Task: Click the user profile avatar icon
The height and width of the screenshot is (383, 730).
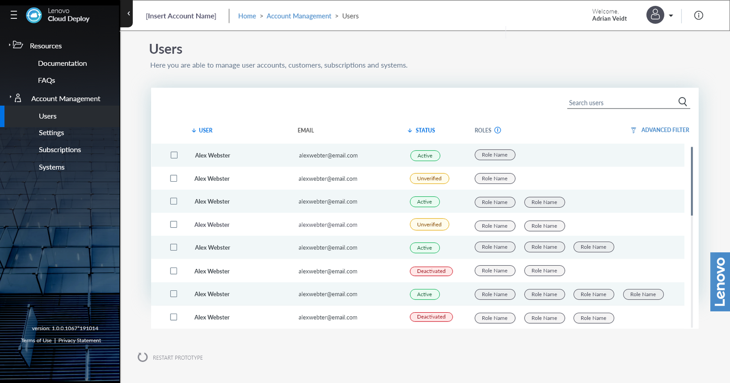Action: coord(655,15)
